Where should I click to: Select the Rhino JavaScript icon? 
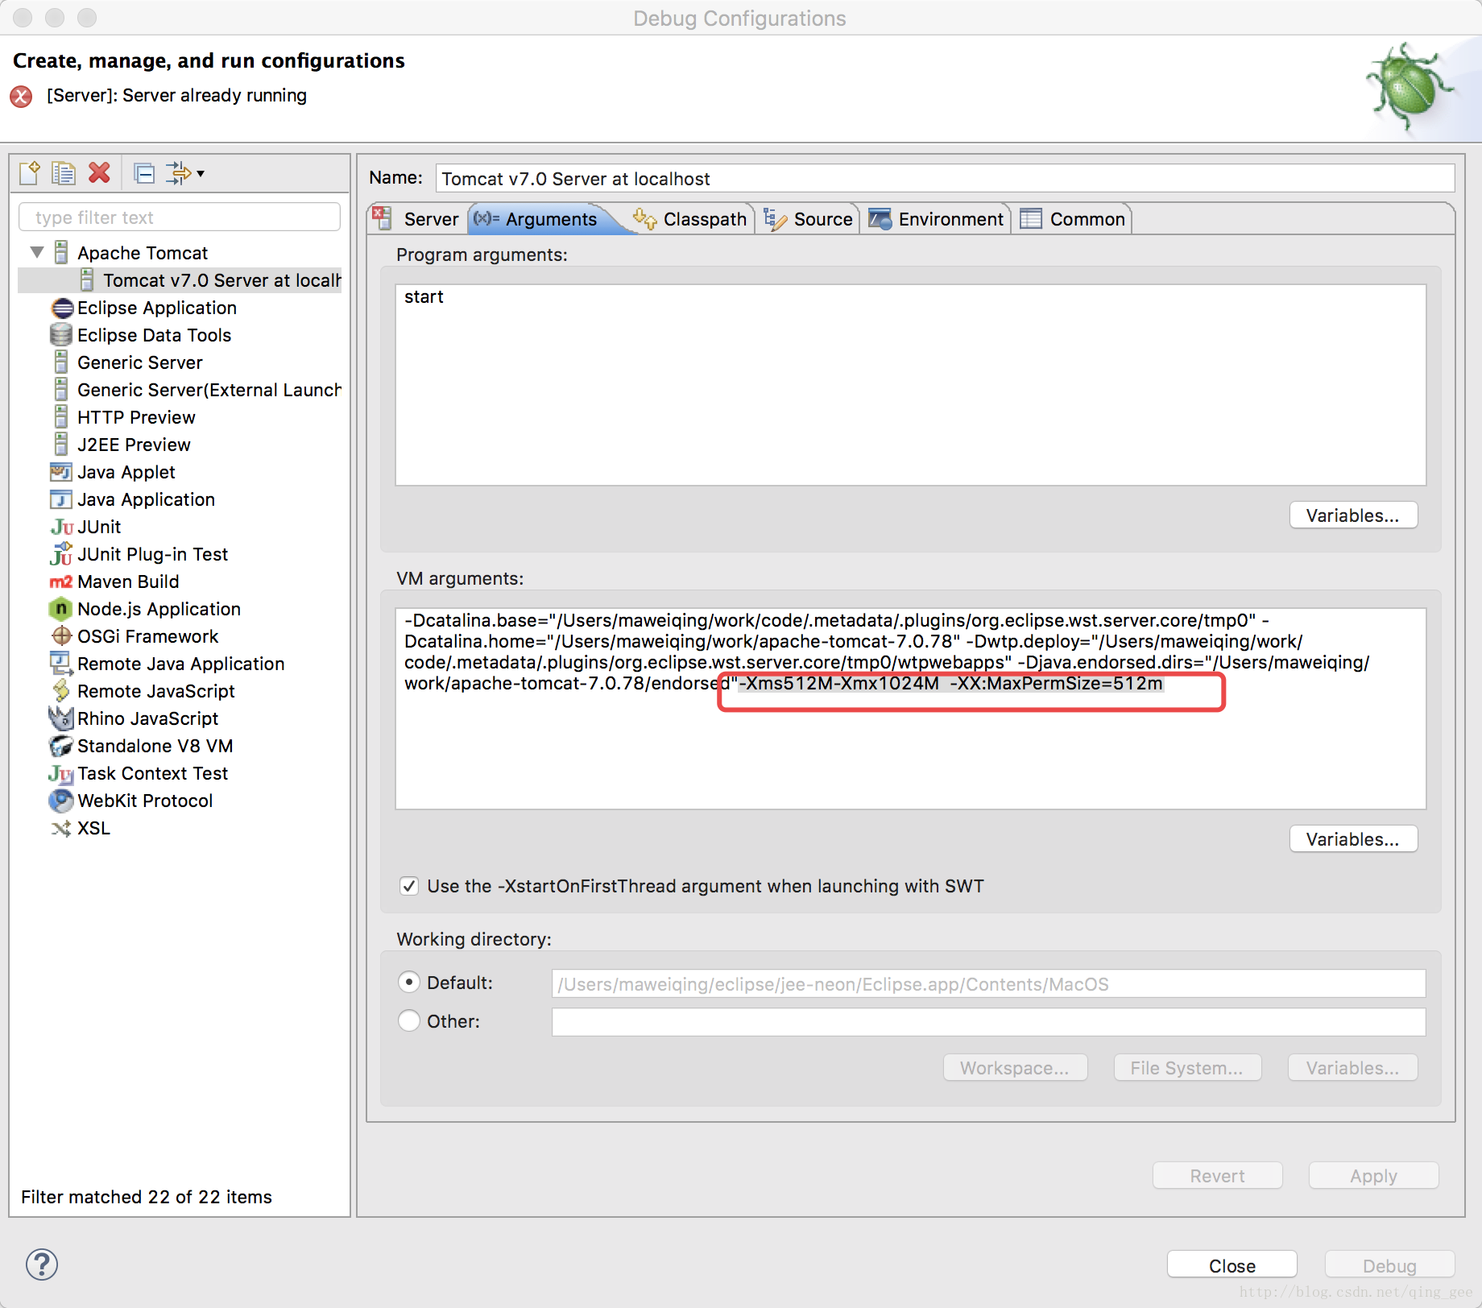pyautogui.click(x=61, y=718)
